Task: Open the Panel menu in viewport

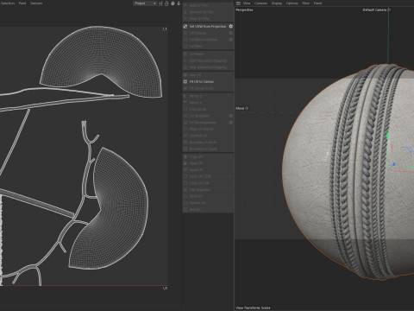Action: click(317, 3)
